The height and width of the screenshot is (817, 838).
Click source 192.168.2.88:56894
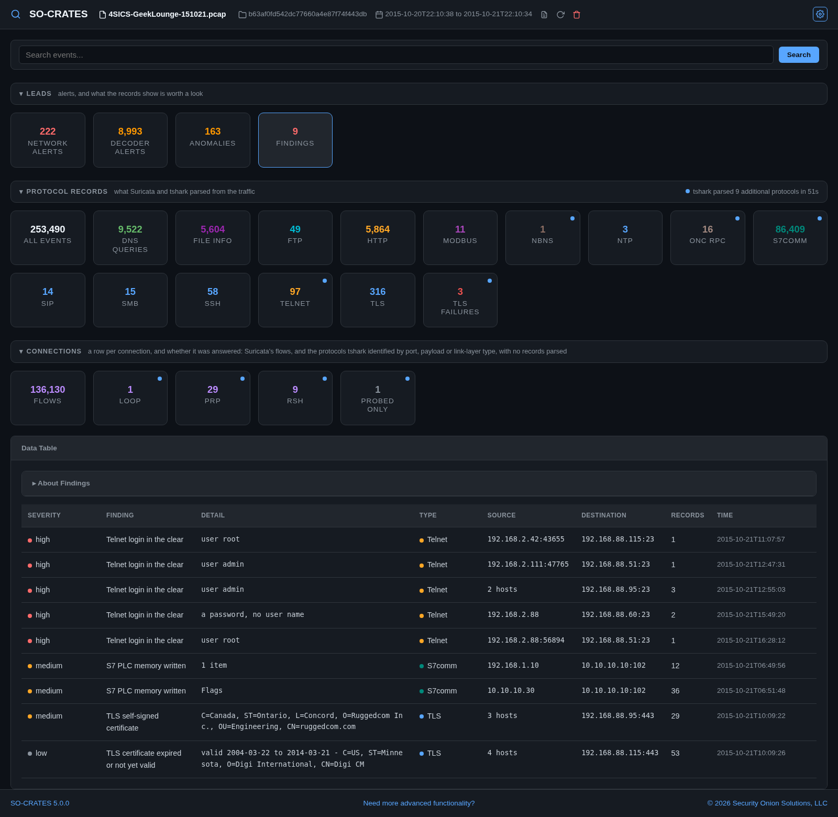click(526, 640)
